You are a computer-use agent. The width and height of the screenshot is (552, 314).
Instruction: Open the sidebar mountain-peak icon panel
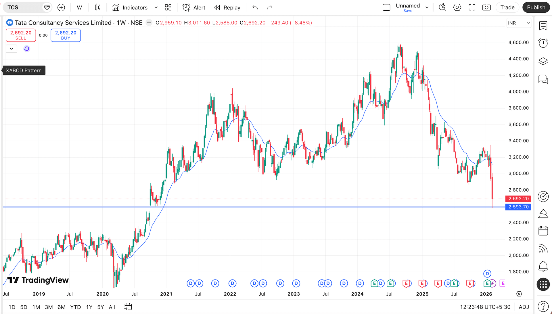(x=543, y=214)
